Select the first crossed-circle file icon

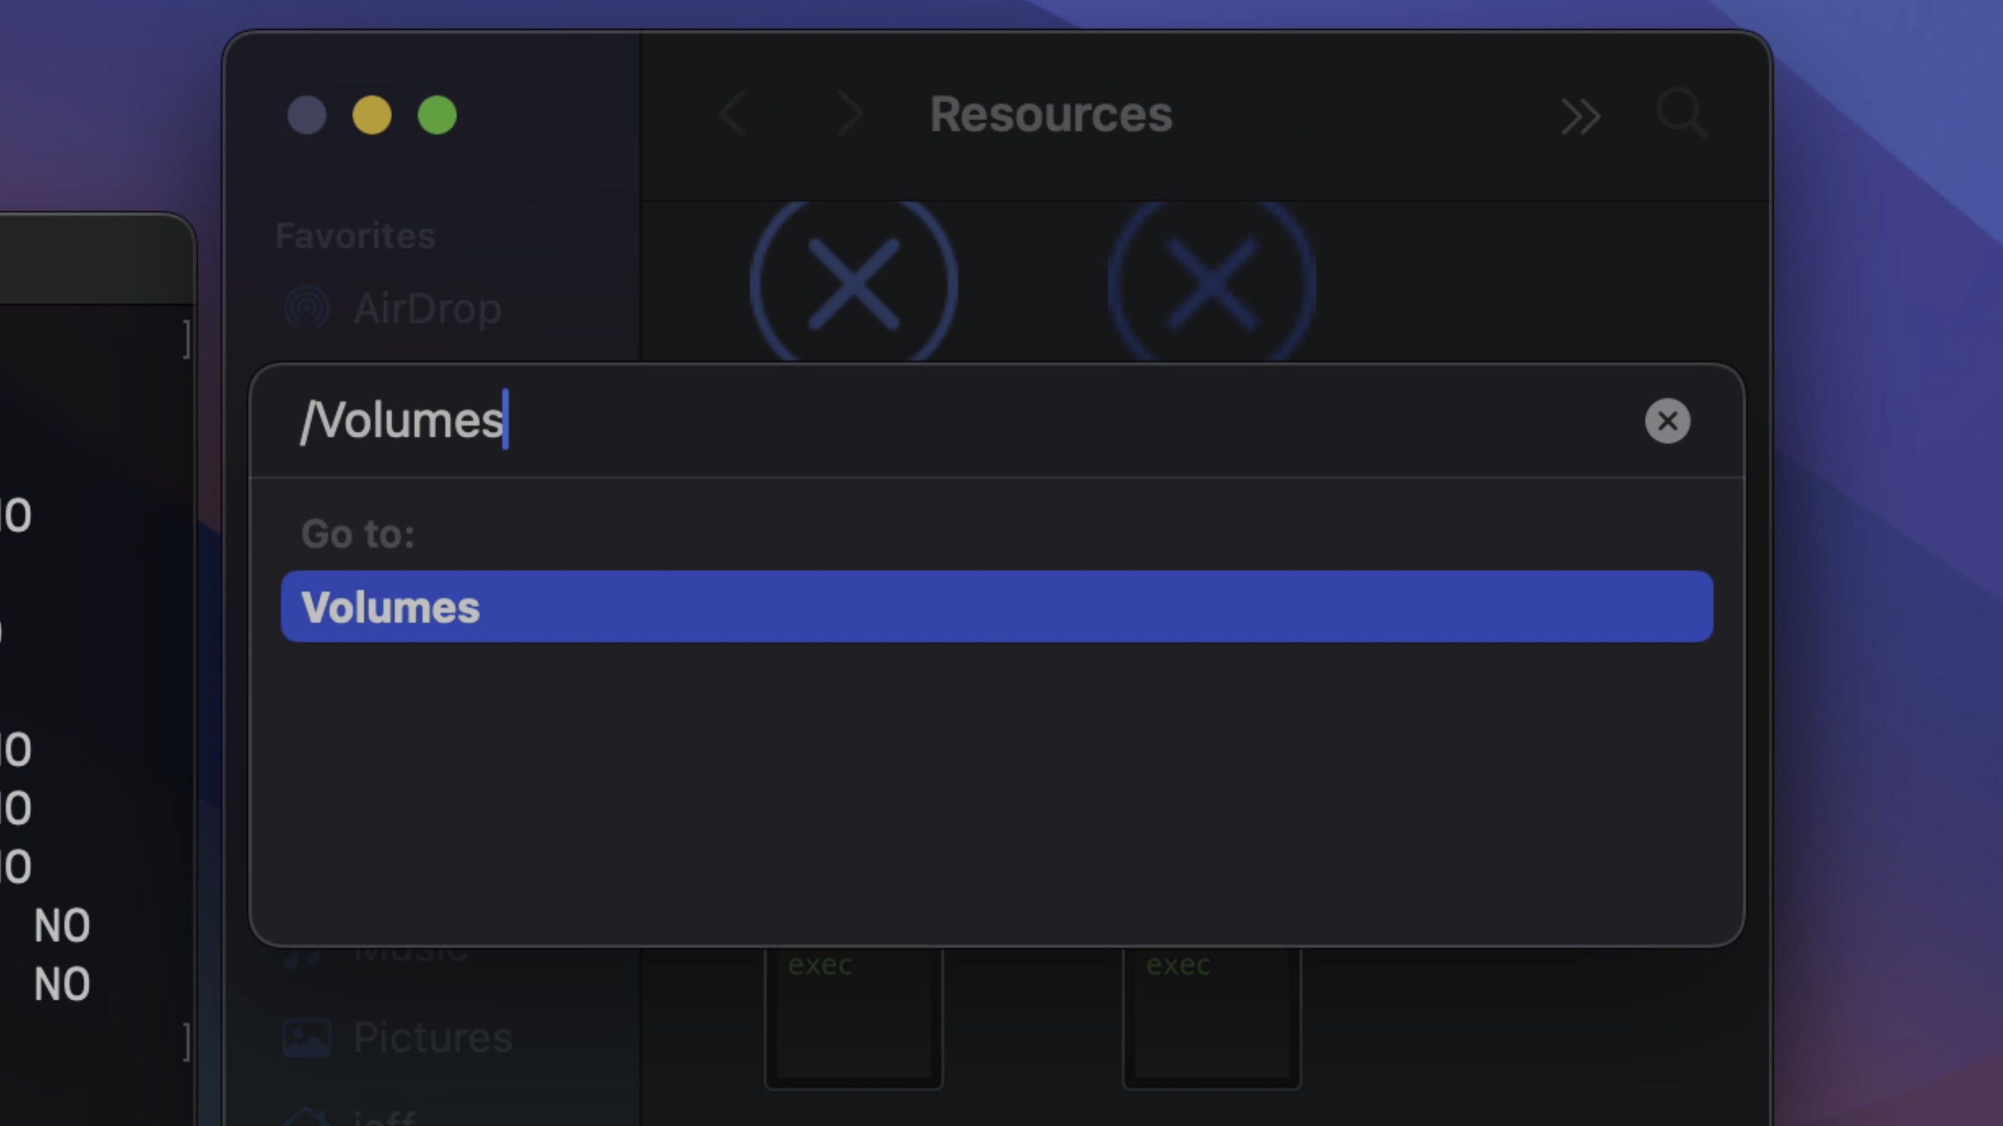[x=854, y=282]
